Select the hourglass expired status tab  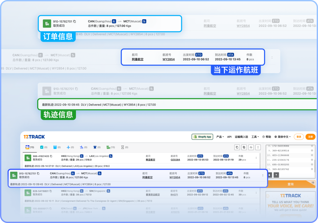click(125, 147)
